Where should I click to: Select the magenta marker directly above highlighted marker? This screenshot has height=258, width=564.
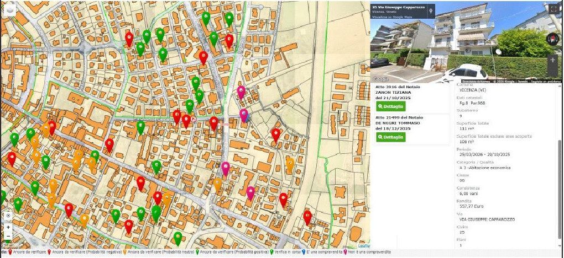(x=241, y=92)
